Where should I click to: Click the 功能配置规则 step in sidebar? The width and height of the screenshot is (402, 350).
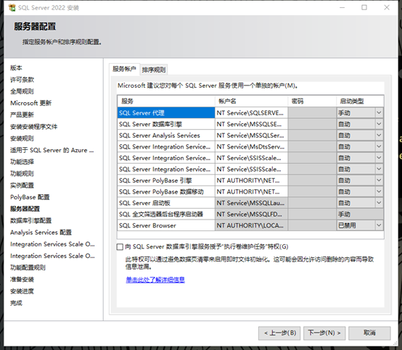(x=28, y=267)
